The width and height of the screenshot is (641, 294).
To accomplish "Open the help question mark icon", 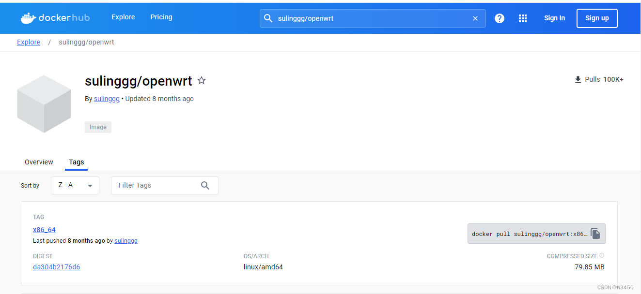I will click(500, 18).
